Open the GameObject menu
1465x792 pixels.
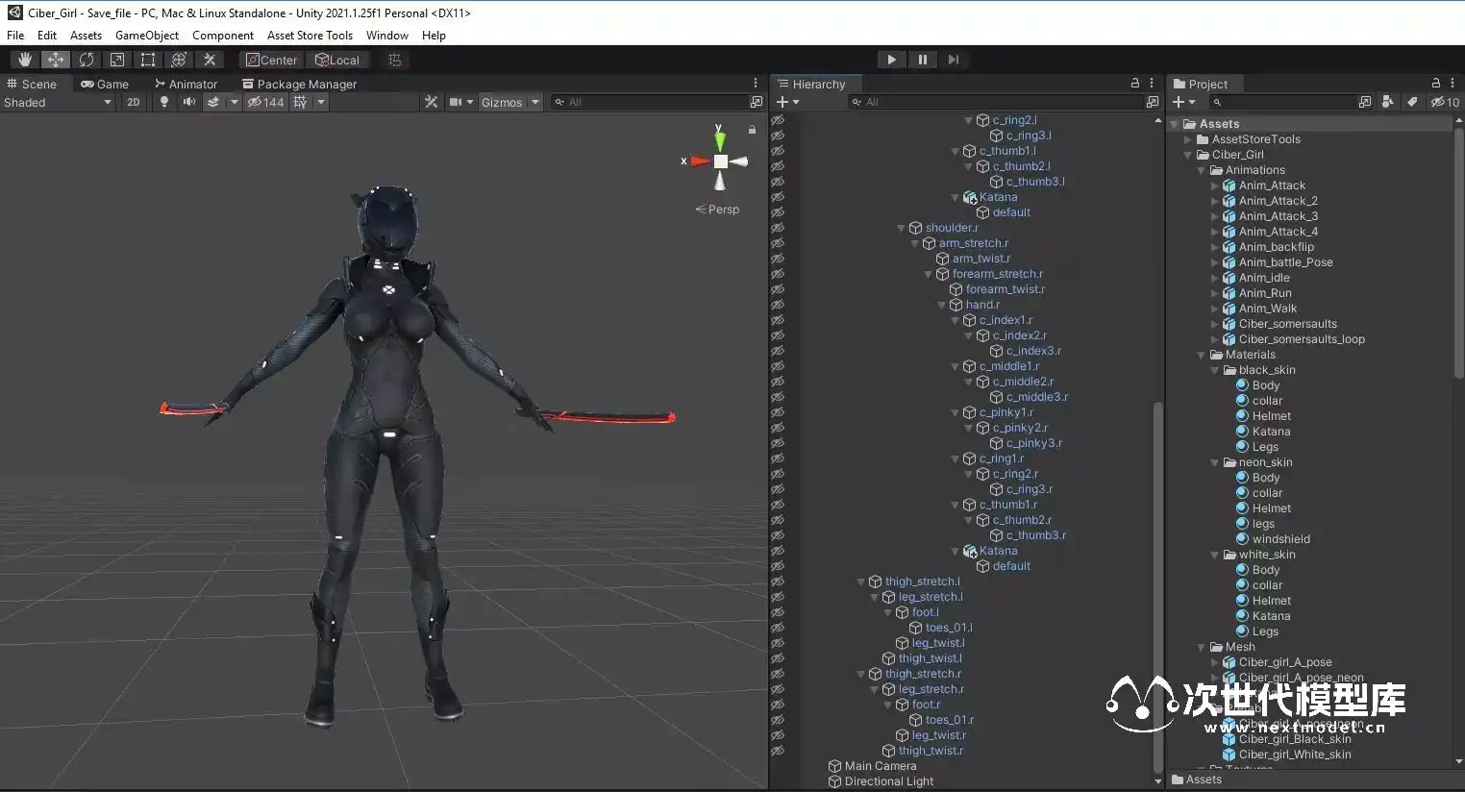pos(146,36)
